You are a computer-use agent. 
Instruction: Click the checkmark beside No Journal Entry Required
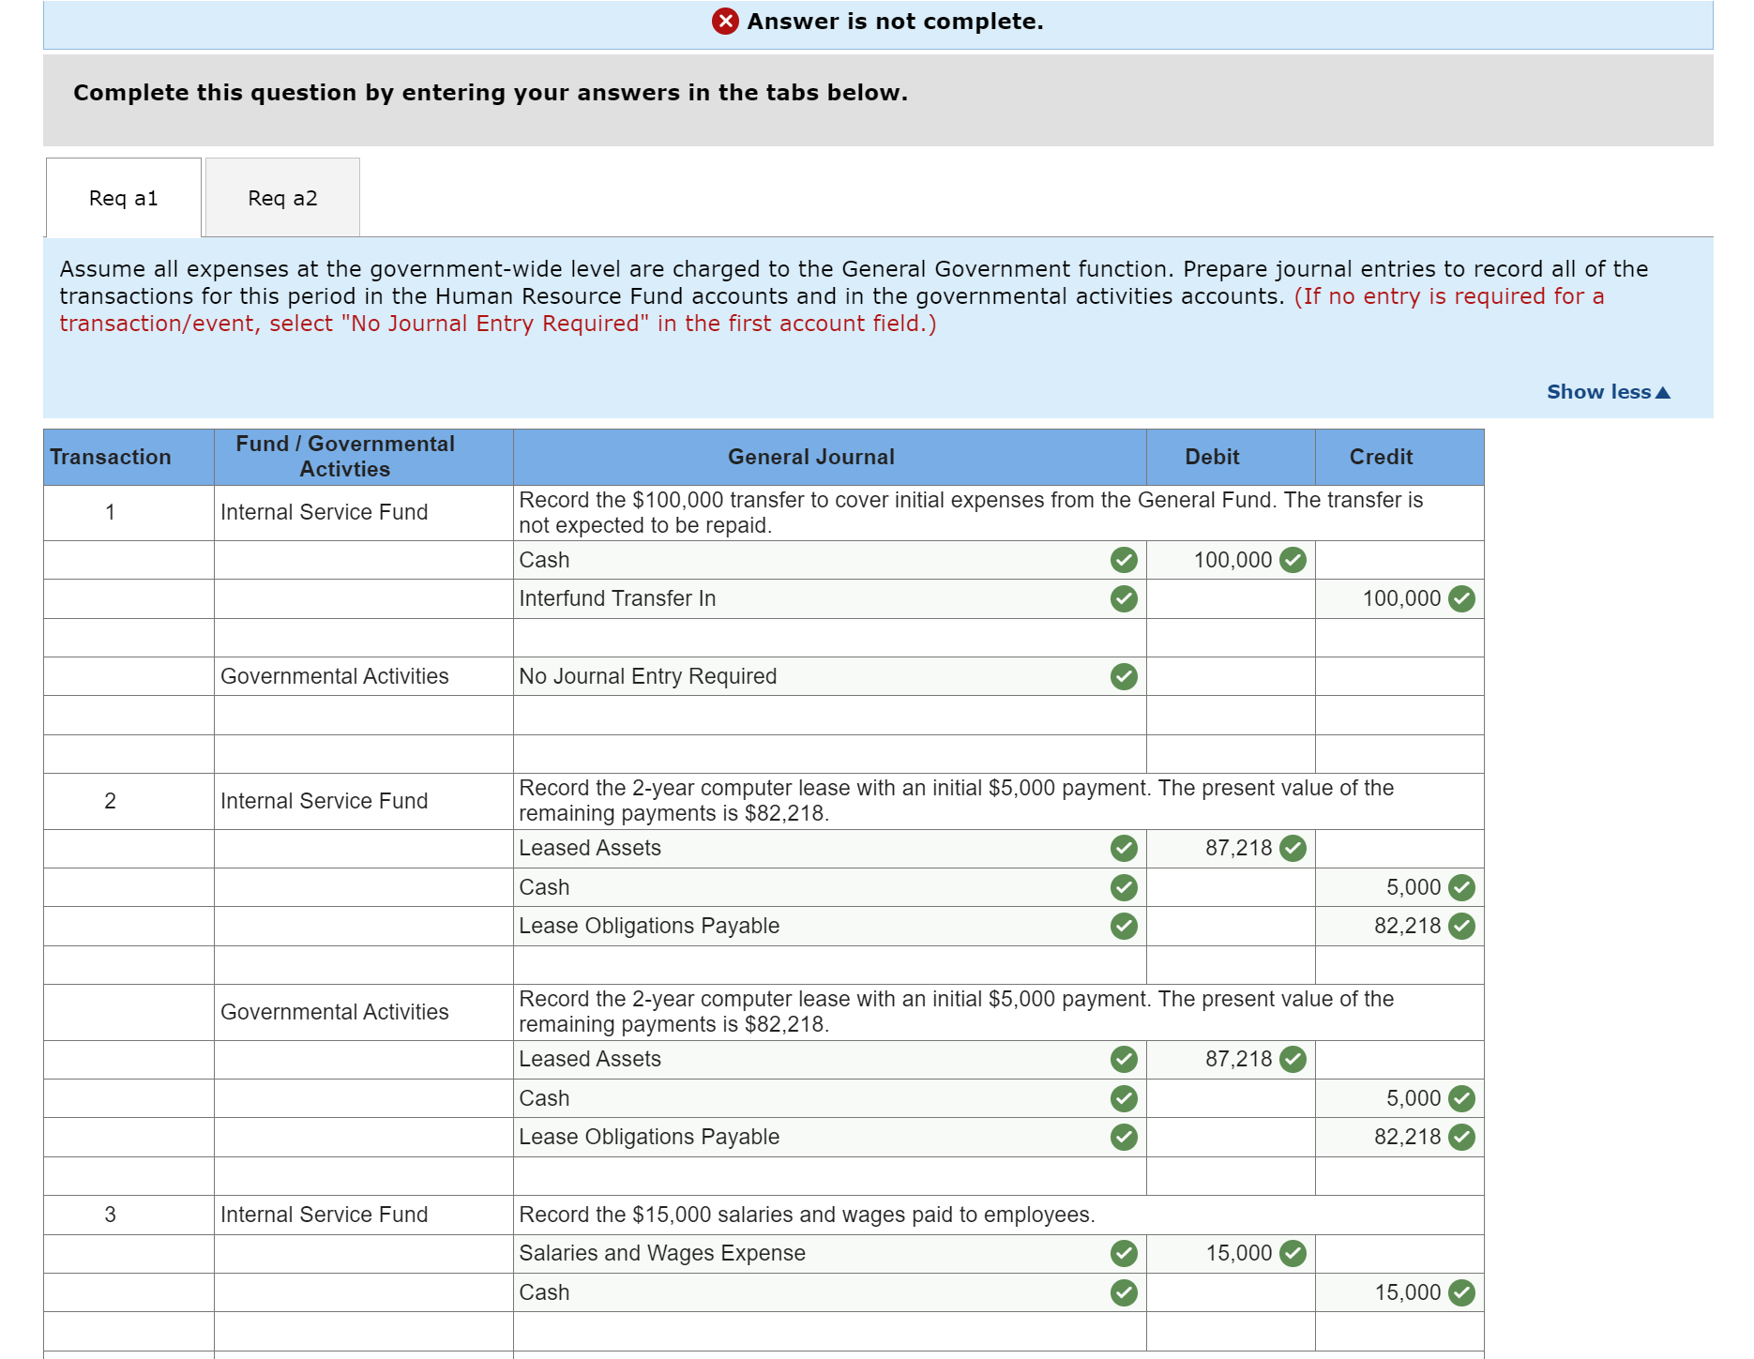(1123, 676)
